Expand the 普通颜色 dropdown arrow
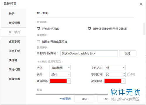Viewport: 146px width, 105px height. coord(69,81)
